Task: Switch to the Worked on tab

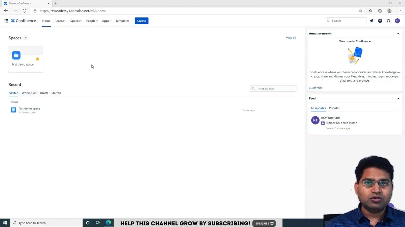Action: coord(29,93)
